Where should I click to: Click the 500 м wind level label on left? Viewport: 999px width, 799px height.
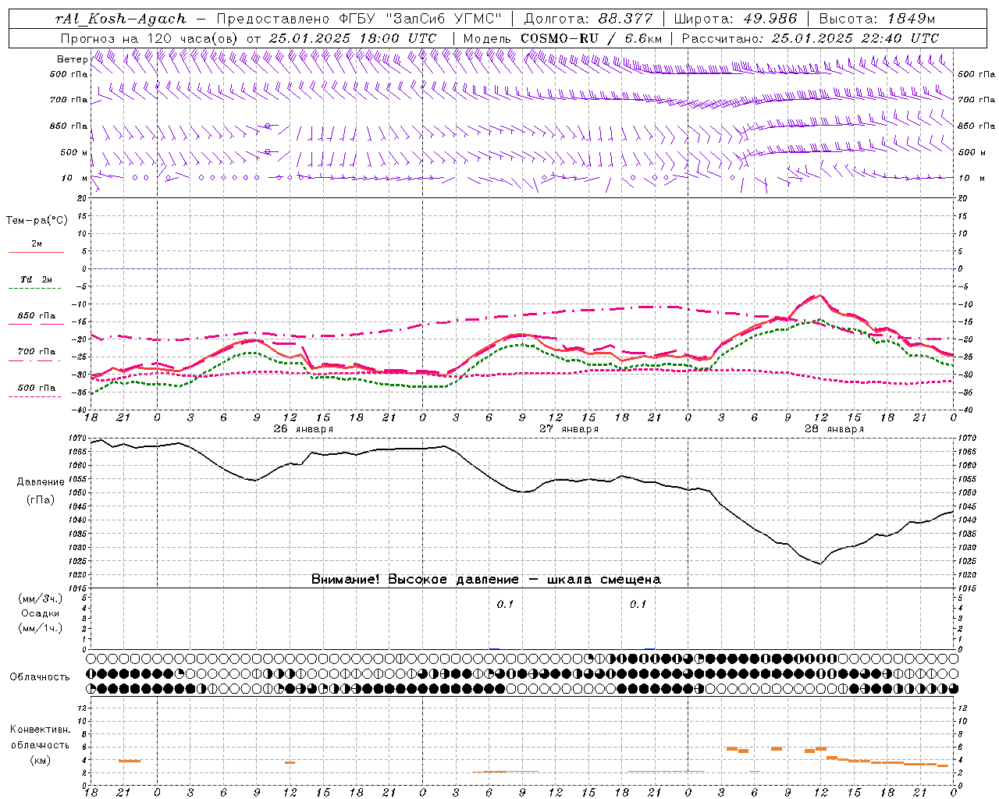(74, 153)
